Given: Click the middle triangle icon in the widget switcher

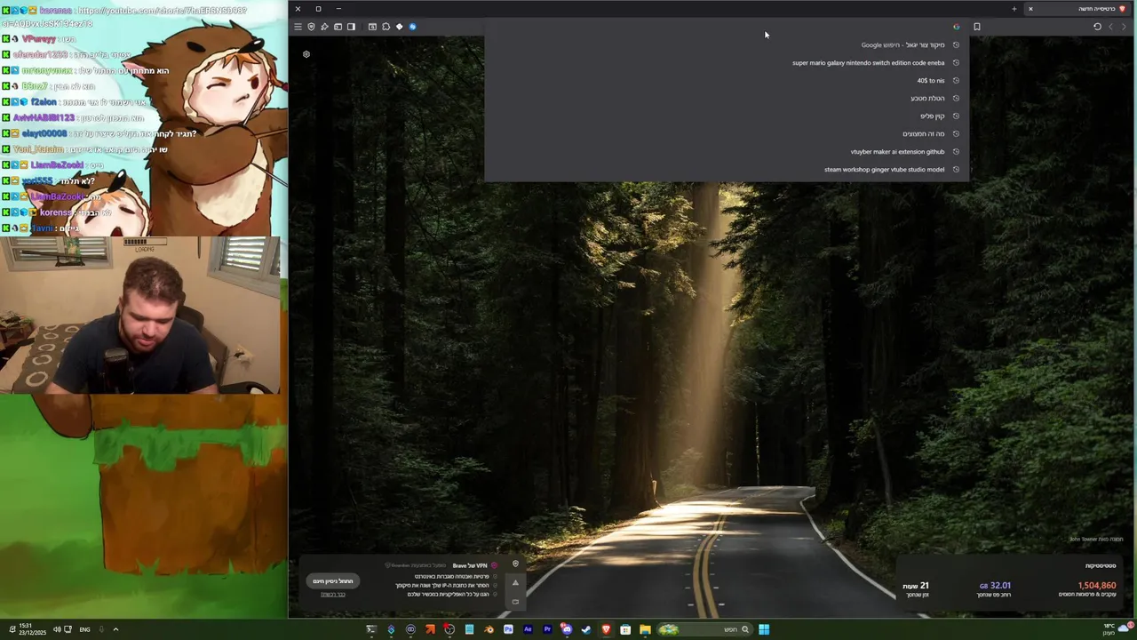Looking at the screenshot, I should coord(515,583).
